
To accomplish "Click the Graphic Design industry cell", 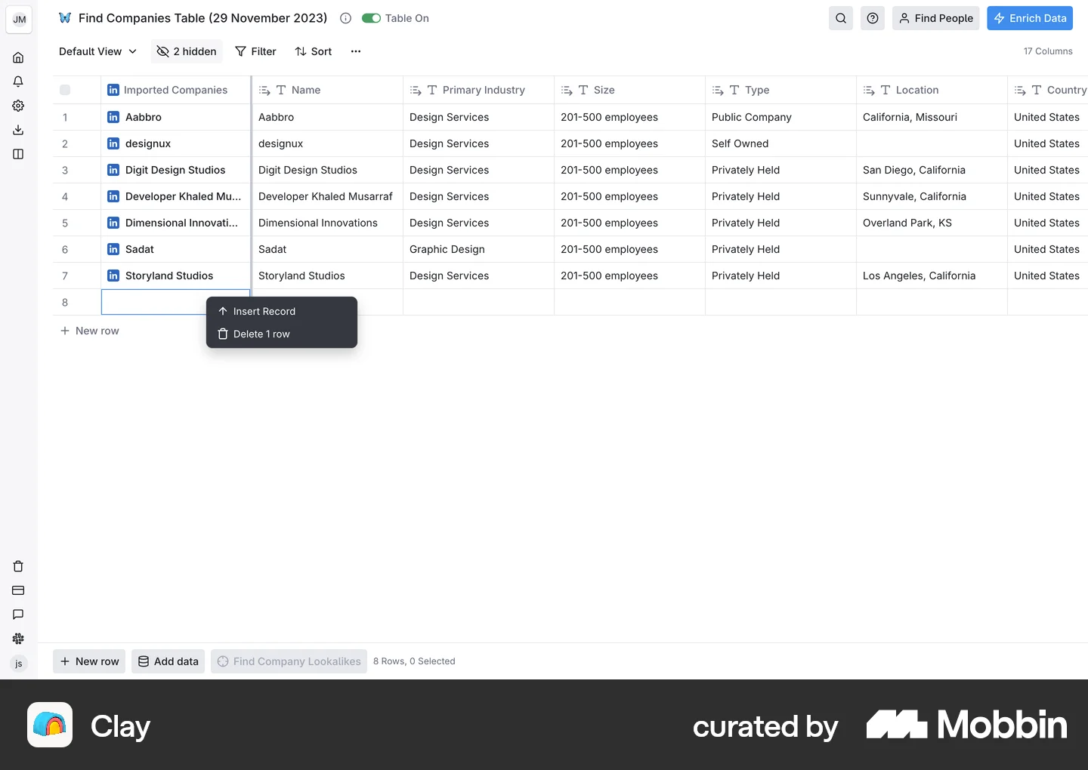I will pos(478,249).
